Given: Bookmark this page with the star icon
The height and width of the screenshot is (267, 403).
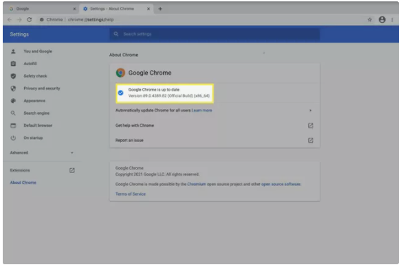Looking at the screenshot, I should 369,19.
